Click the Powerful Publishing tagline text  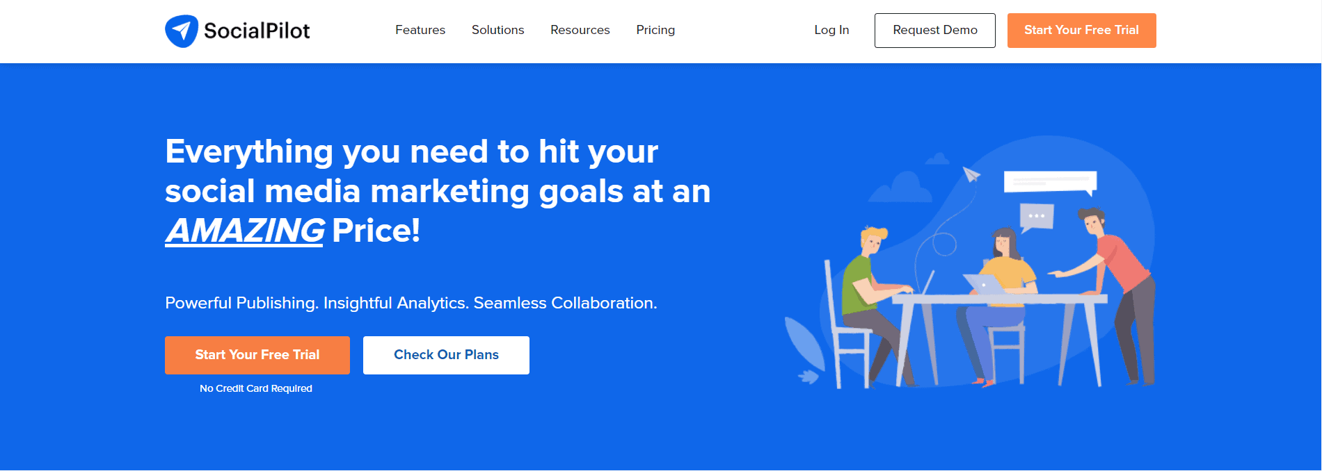pyautogui.click(x=411, y=303)
